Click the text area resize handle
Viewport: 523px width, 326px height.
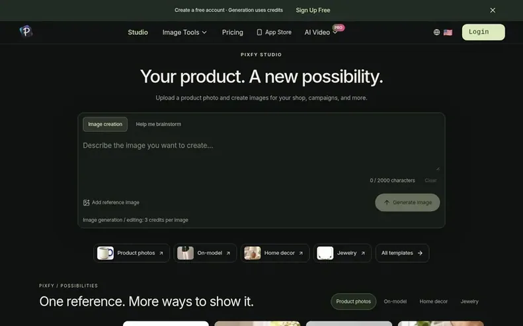(x=438, y=169)
